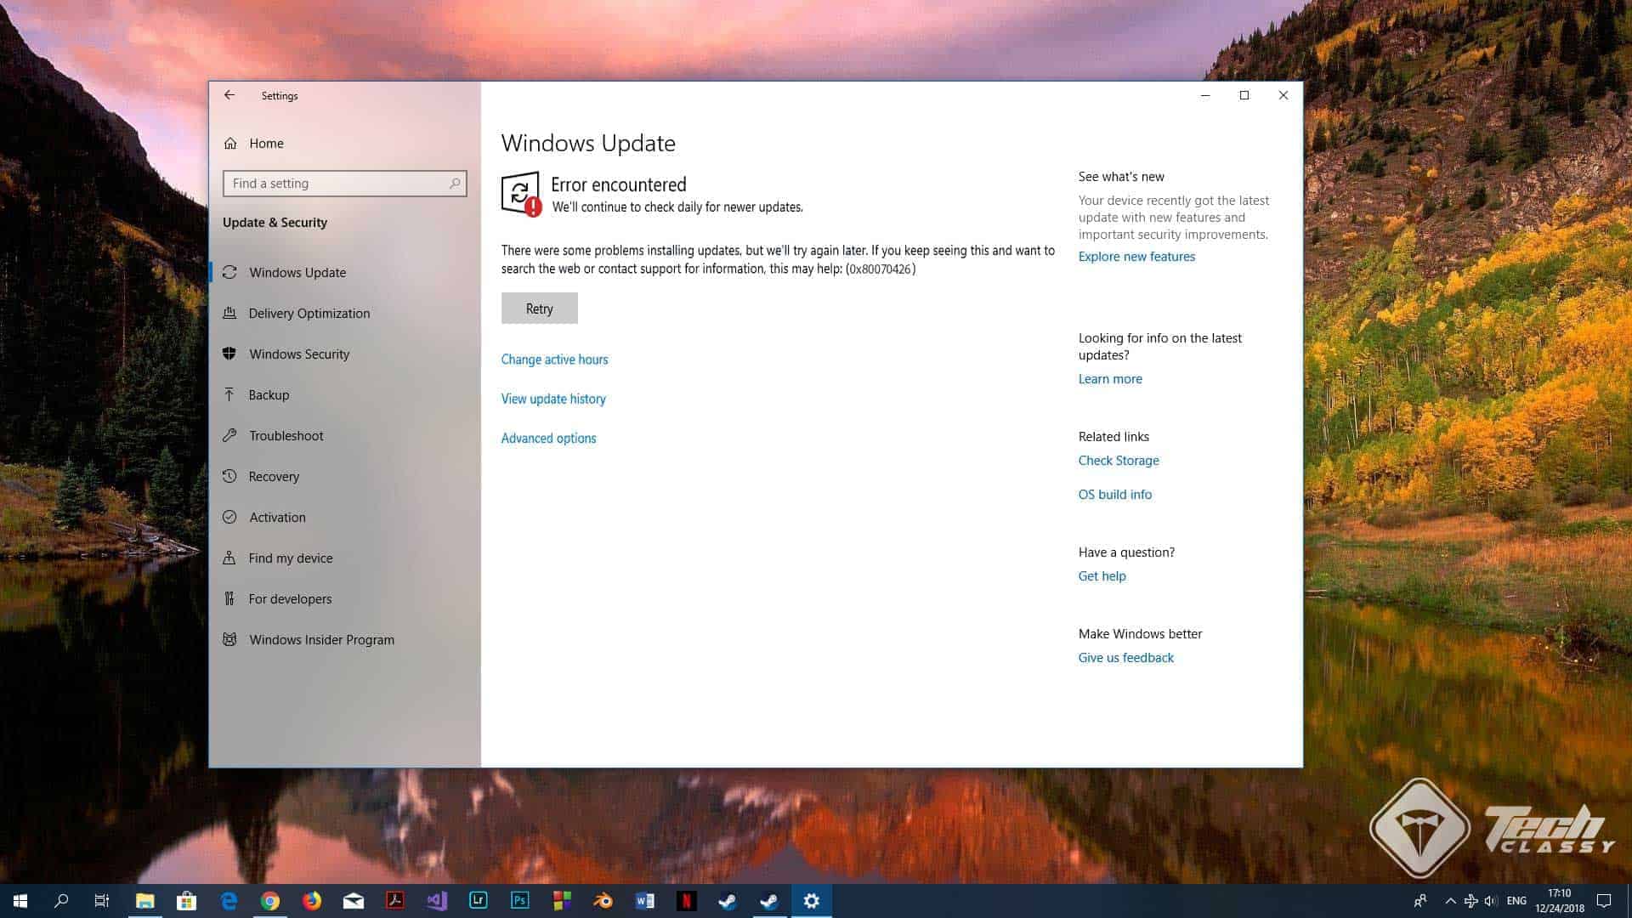Image resolution: width=1632 pixels, height=918 pixels.
Task: Click the shield icon for Windows Security
Action: [x=229, y=354]
